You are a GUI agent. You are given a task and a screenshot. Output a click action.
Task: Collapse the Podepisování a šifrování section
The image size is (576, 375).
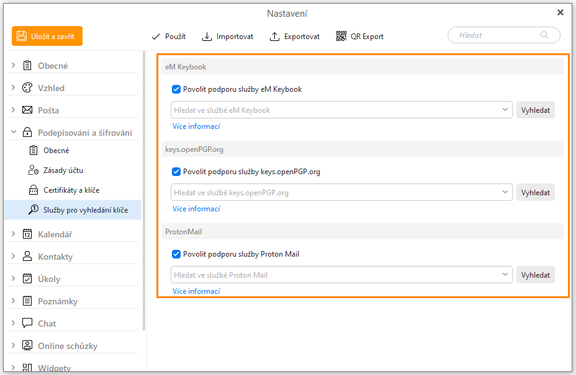(x=14, y=133)
